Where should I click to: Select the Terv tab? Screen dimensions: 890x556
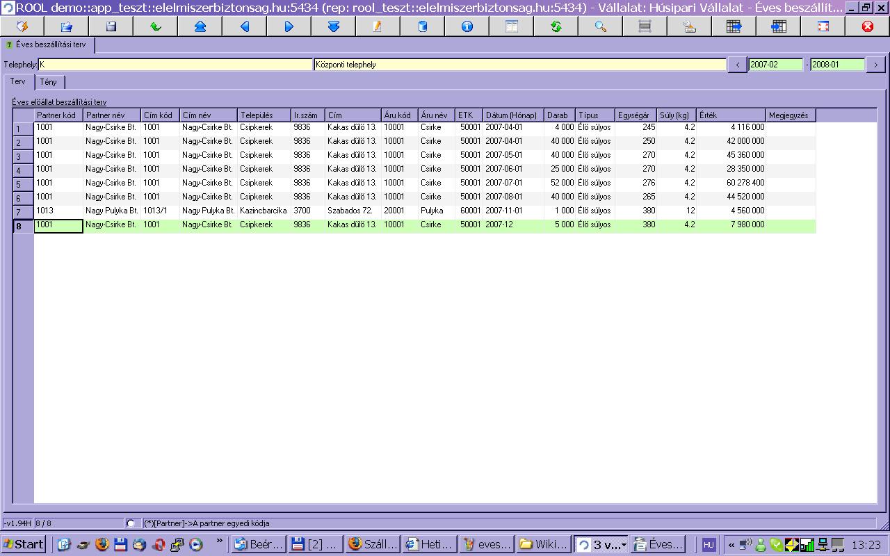pos(17,81)
